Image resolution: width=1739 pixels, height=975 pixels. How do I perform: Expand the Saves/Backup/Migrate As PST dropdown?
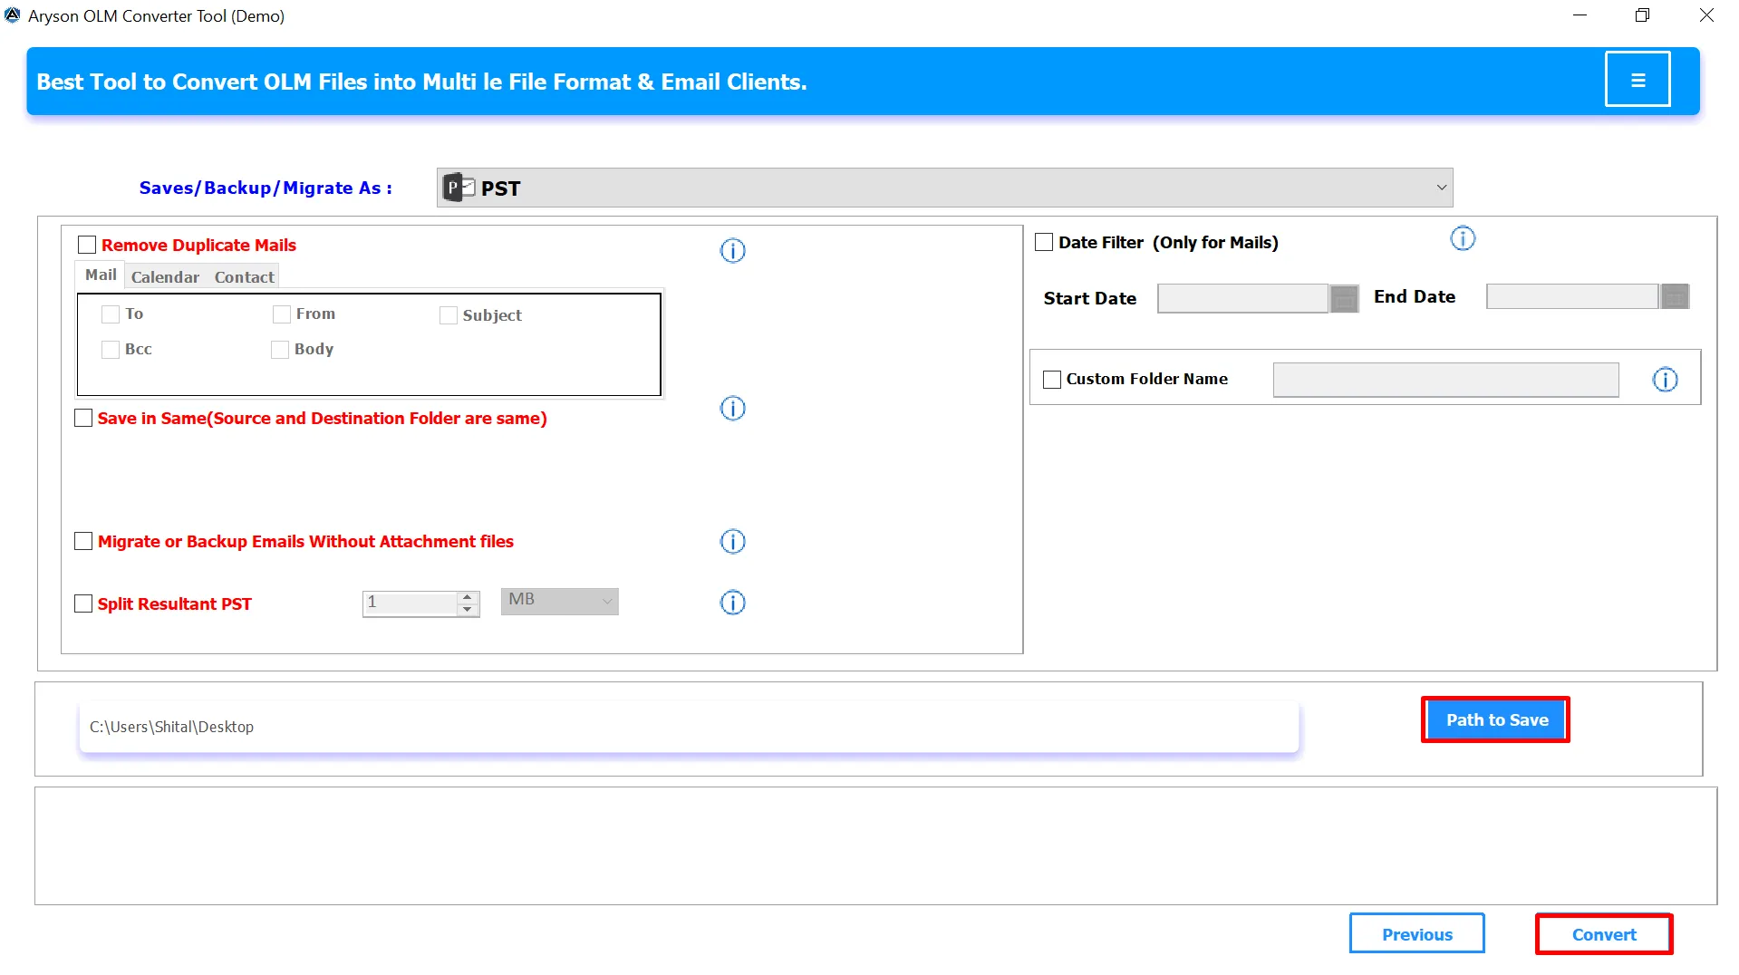tap(944, 188)
